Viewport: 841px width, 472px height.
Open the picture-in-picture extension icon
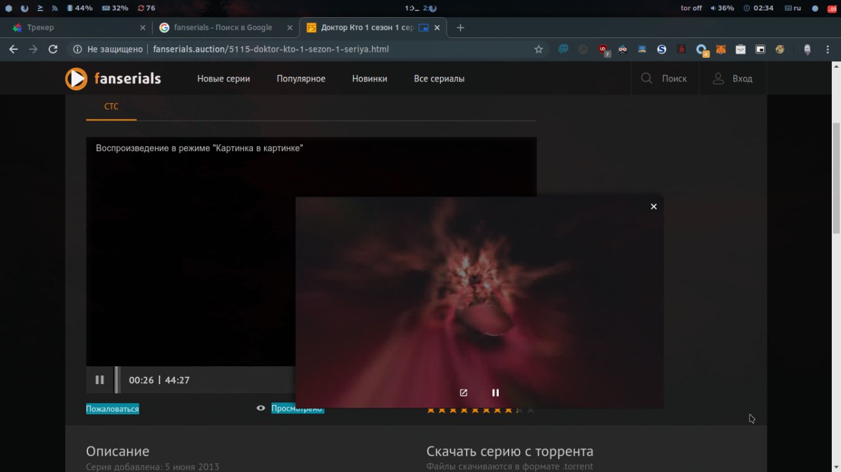point(760,49)
